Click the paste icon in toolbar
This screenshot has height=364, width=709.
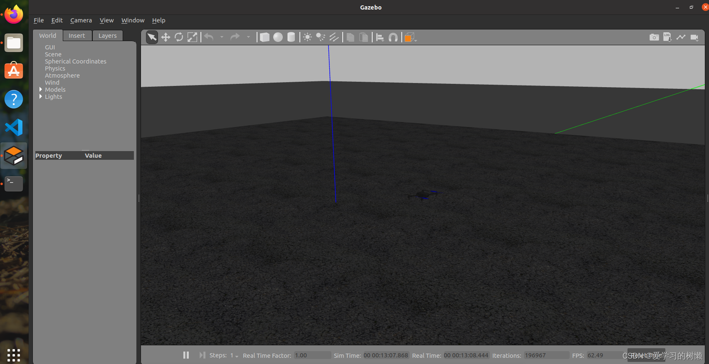tap(363, 37)
